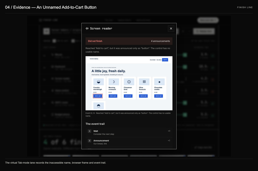Click the A little joy, fresh daily headline
The height and width of the screenshot is (171, 258).
click(109, 71)
